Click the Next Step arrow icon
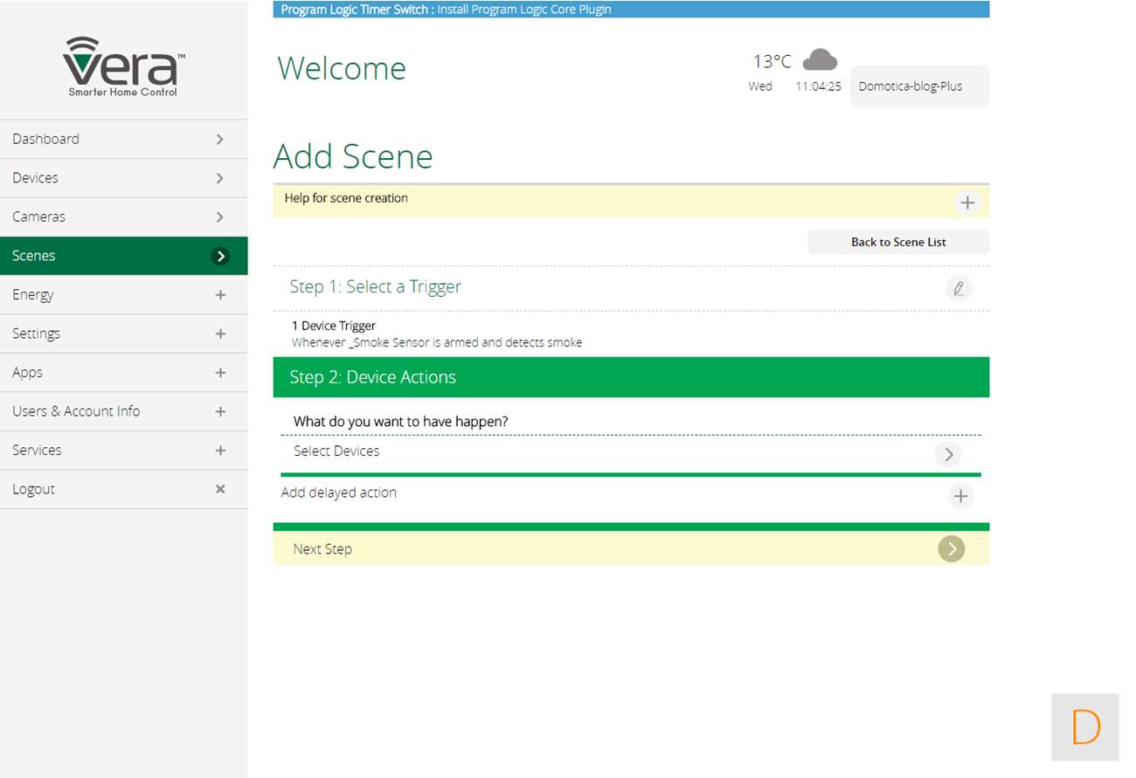This screenshot has width=1136, height=778. point(951,549)
